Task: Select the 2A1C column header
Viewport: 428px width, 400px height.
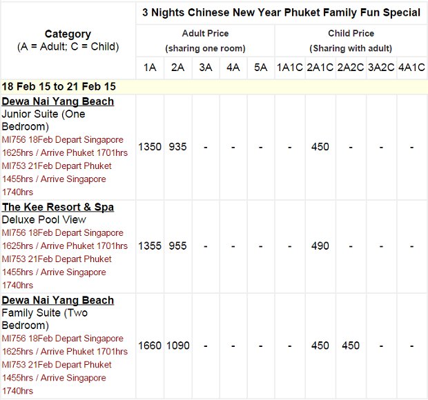Action: point(320,68)
